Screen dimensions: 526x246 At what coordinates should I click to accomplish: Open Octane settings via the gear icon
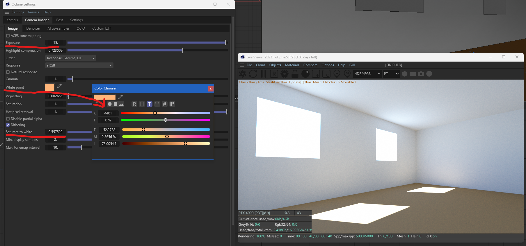tap(285, 74)
